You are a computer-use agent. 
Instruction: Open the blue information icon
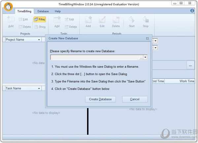pyautogui.click(x=192, y=11)
